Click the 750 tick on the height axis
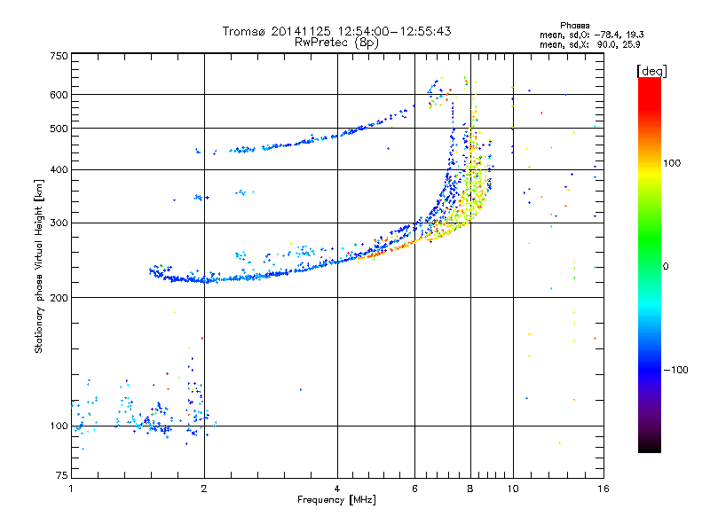This screenshot has height=532, width=710. coord(59,56)
